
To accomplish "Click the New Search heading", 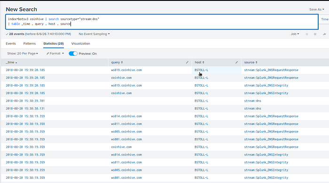I will tap(22, 9).
